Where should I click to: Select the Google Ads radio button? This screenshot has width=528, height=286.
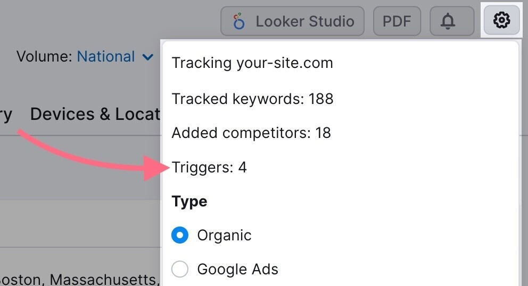coord(180,269)
